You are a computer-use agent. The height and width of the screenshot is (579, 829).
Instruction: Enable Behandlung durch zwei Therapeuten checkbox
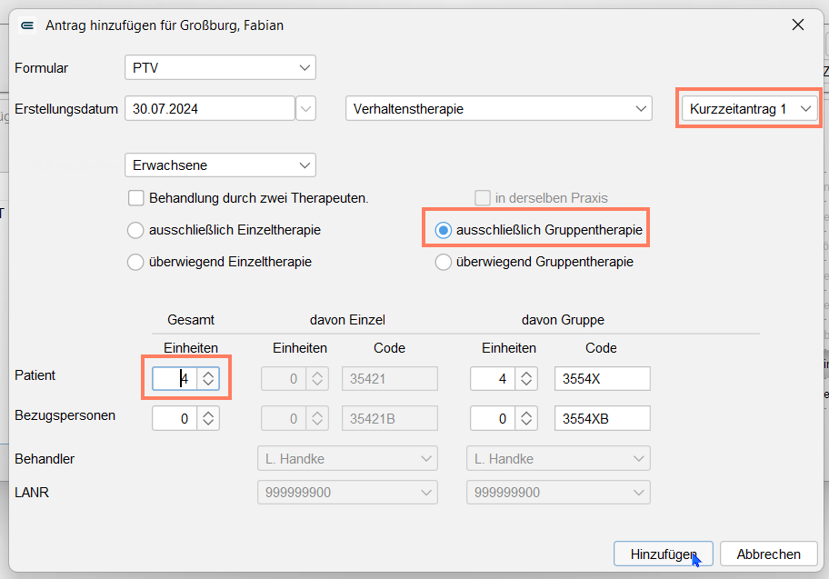pos(135,198)
